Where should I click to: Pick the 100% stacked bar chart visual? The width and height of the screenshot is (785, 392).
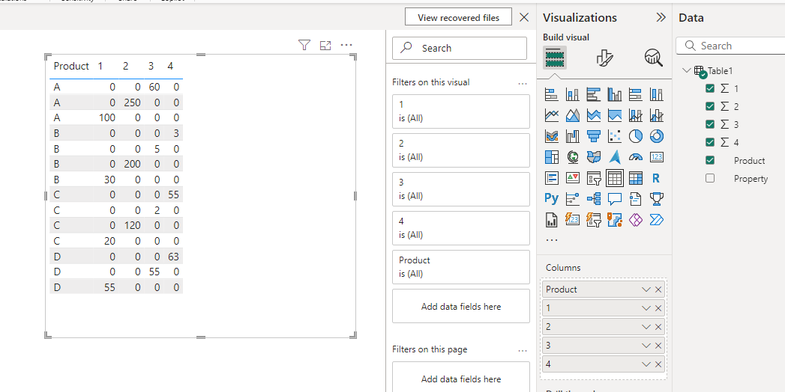pyautogui.click(x=635, y=94)
